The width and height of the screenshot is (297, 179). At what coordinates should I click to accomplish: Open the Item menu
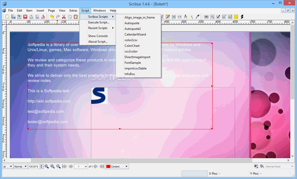(x=29, y=11)
